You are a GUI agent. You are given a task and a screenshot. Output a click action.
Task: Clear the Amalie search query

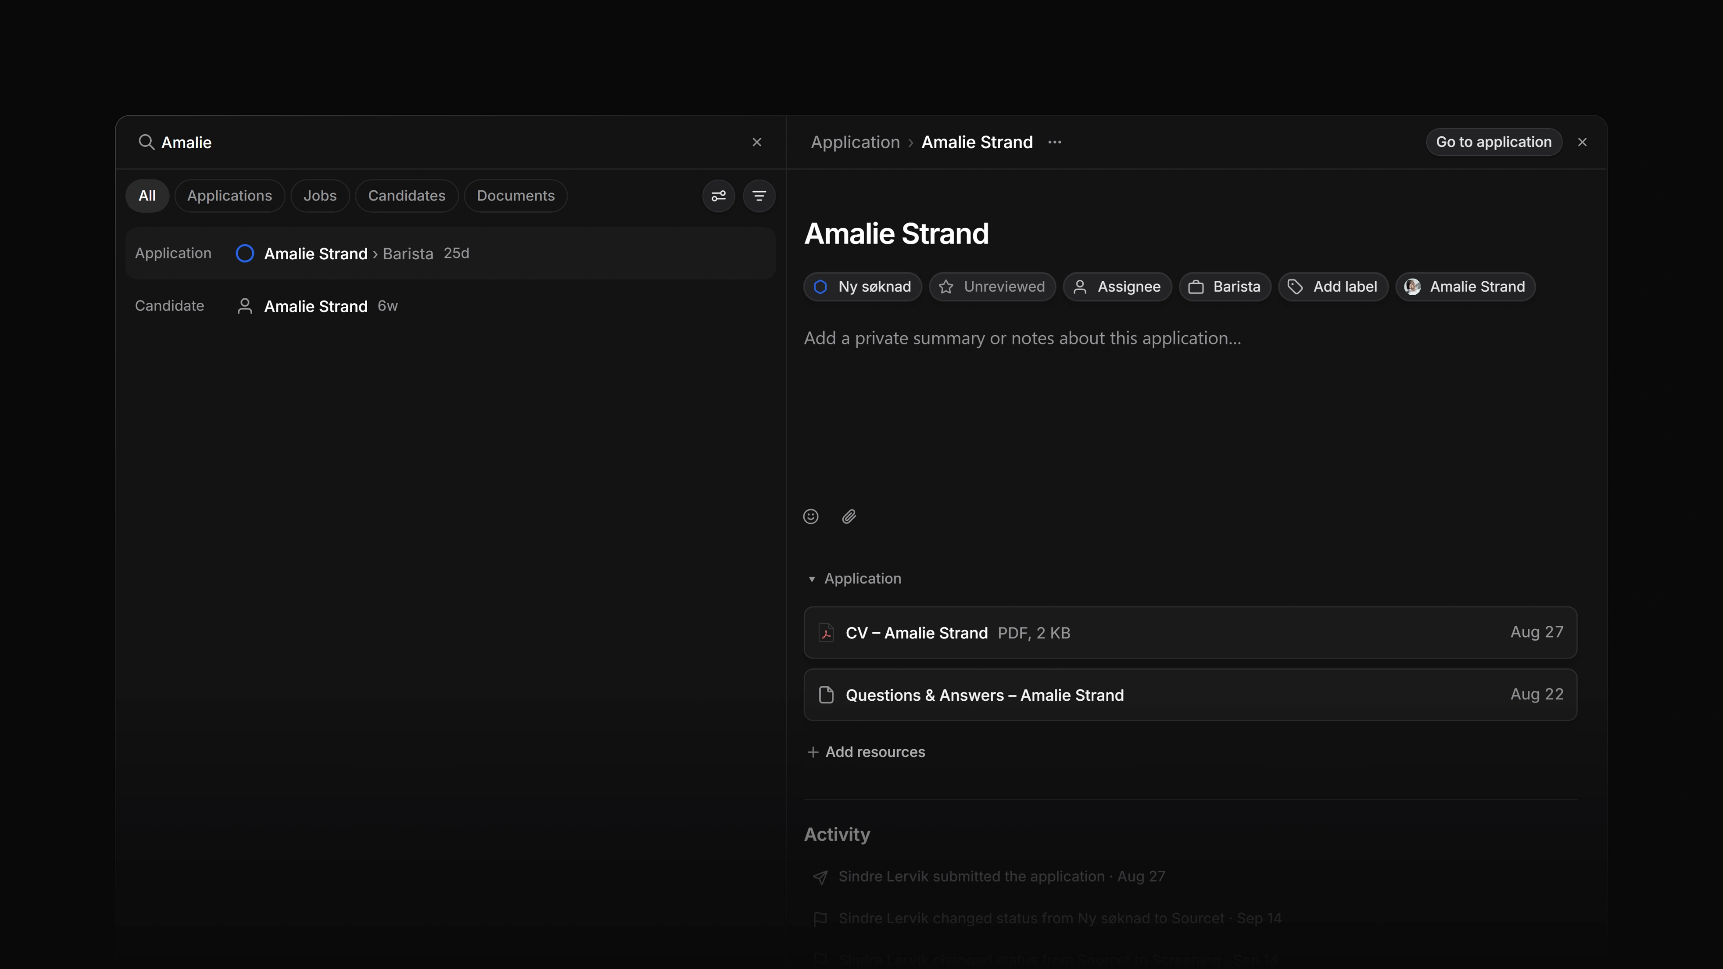[757, 142]
